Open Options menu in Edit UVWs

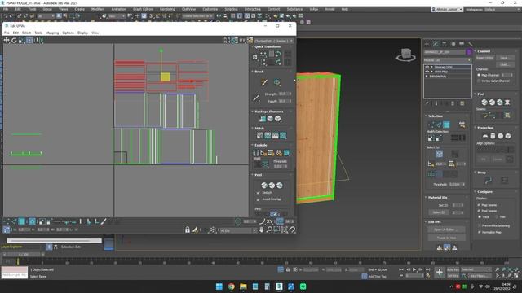pos(69,33)
